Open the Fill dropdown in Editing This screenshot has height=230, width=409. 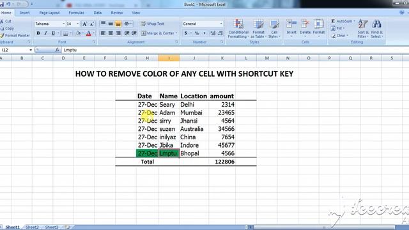338,28
